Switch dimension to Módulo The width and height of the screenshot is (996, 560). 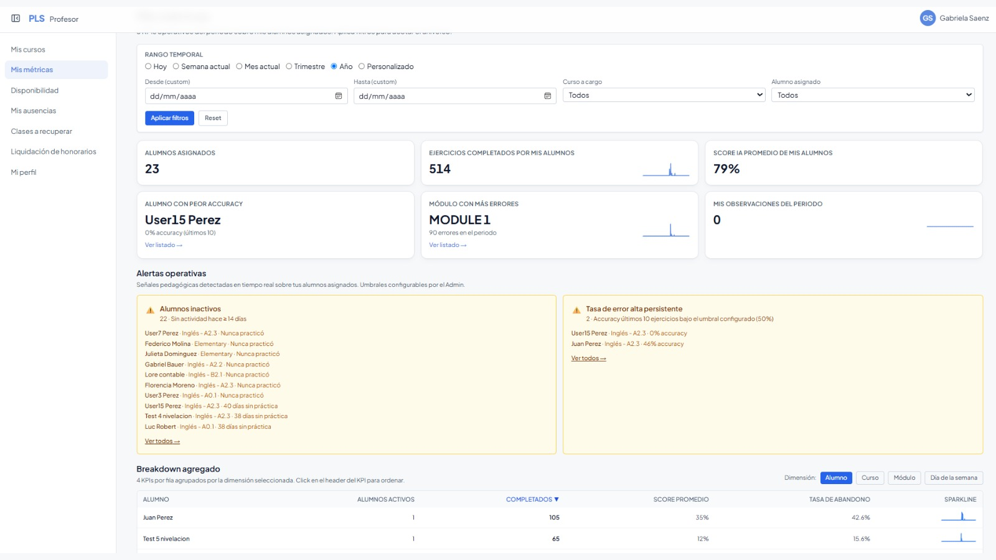(904, 478)
